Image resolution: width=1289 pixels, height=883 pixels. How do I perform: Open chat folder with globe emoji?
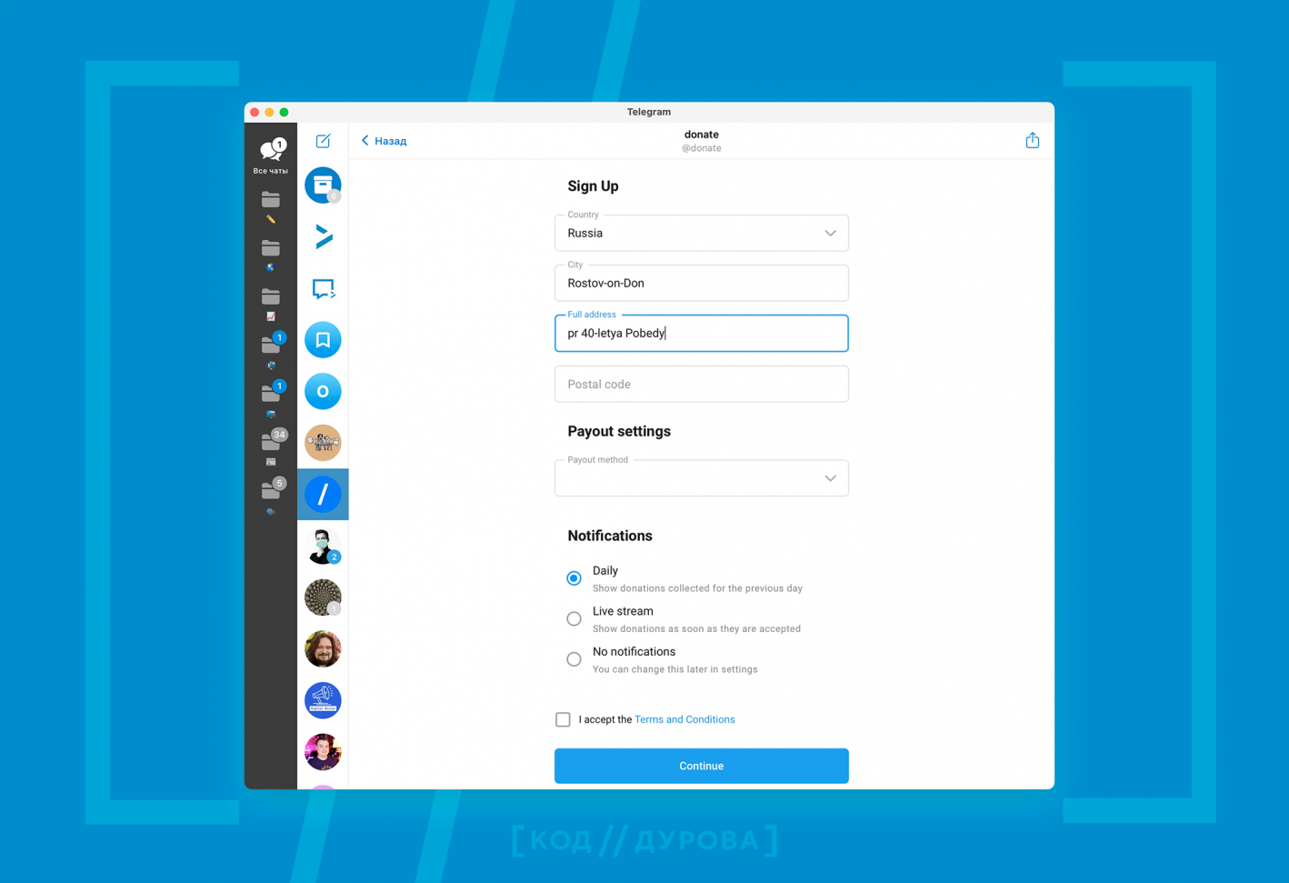coord(270,256)
